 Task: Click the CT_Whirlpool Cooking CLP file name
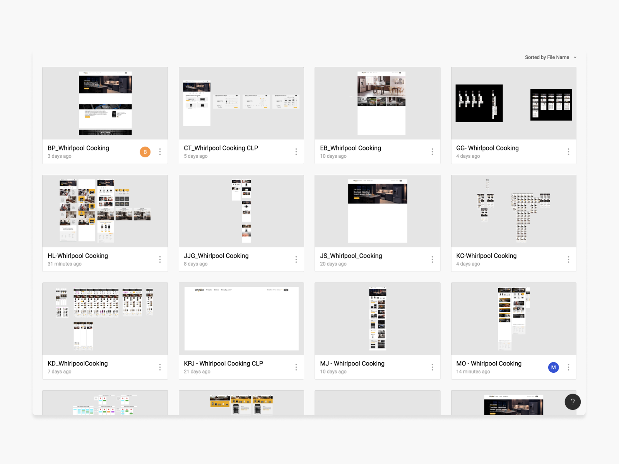coord(221,148)
